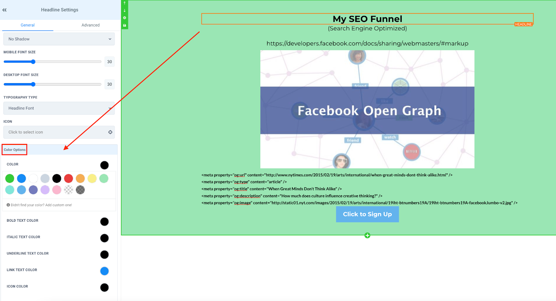Pick the white palette color

[x=33, y=179]
